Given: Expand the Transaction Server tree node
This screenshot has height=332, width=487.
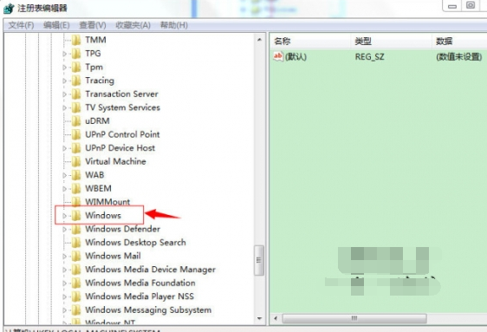Looking at the screenshot, I should point(65,94).
